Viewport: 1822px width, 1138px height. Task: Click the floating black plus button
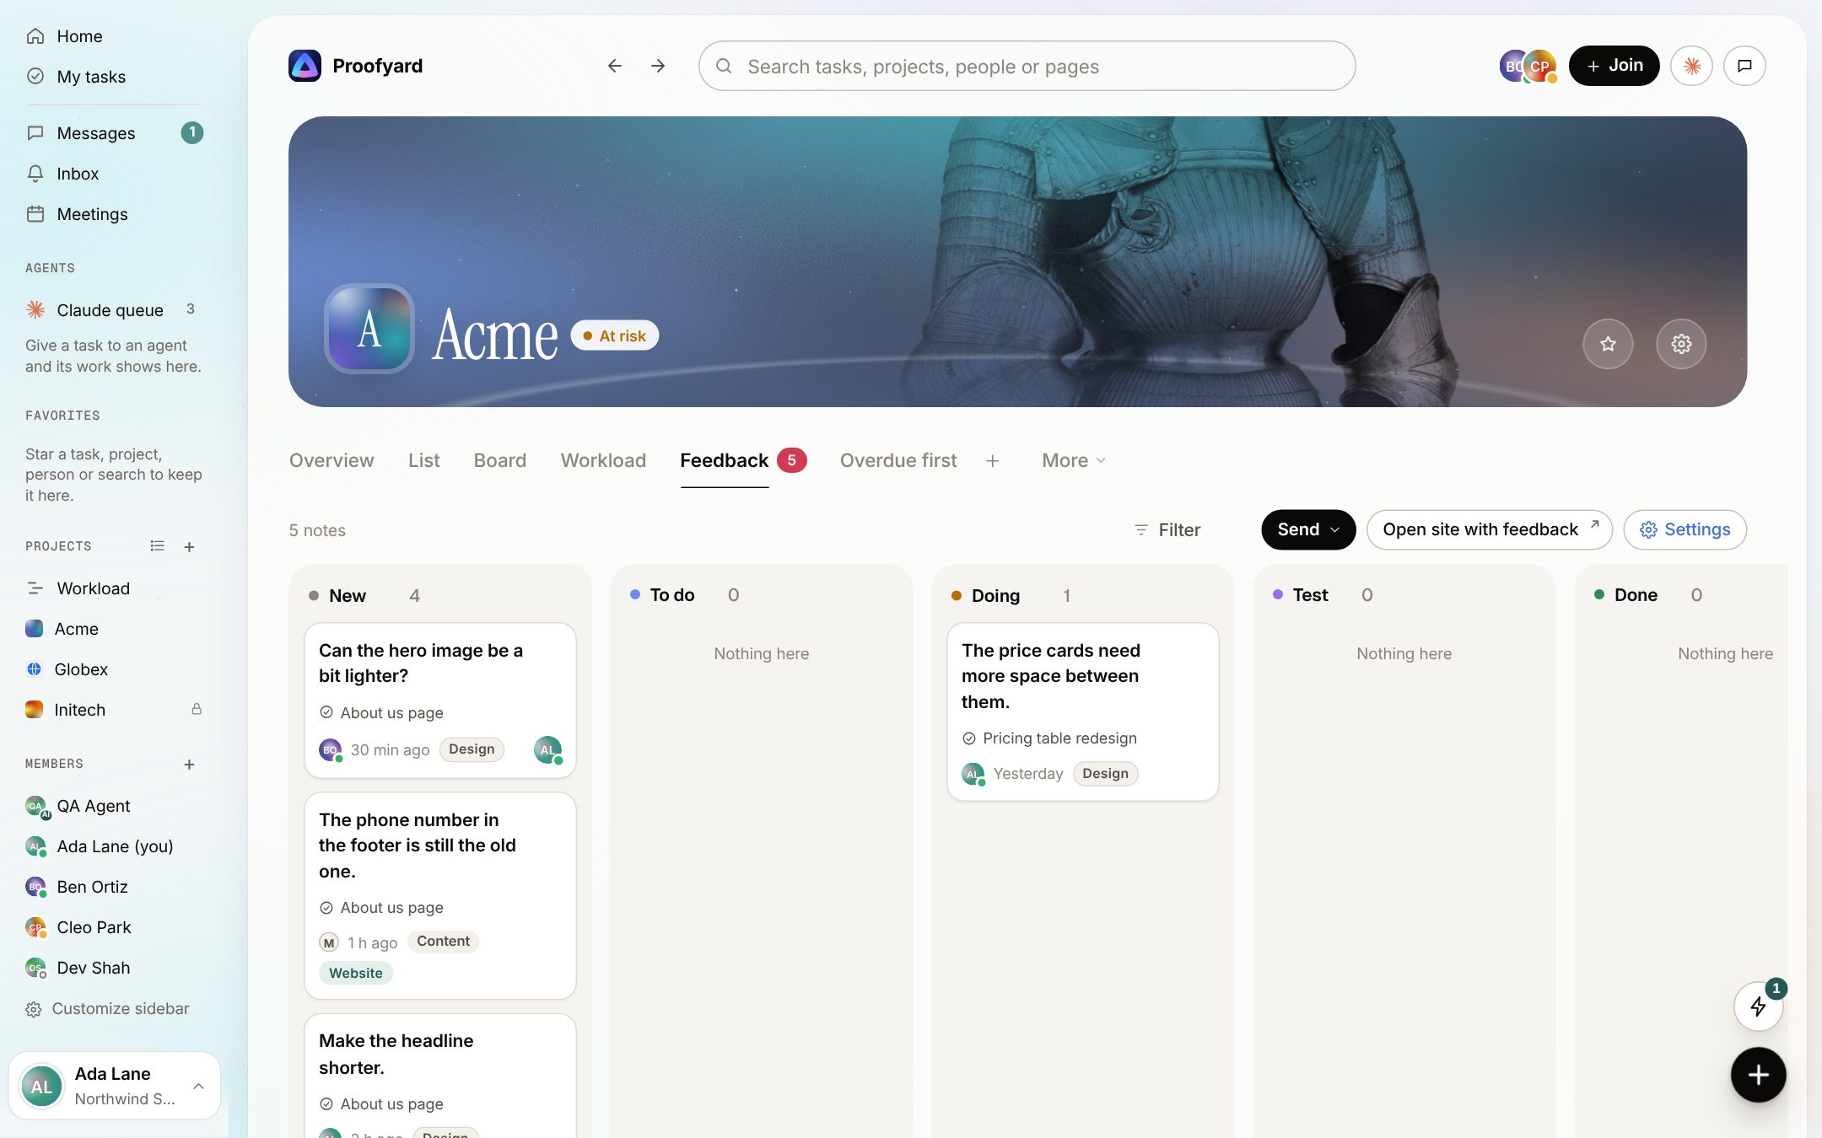pyautogui.click(x=1758, y=1075)
